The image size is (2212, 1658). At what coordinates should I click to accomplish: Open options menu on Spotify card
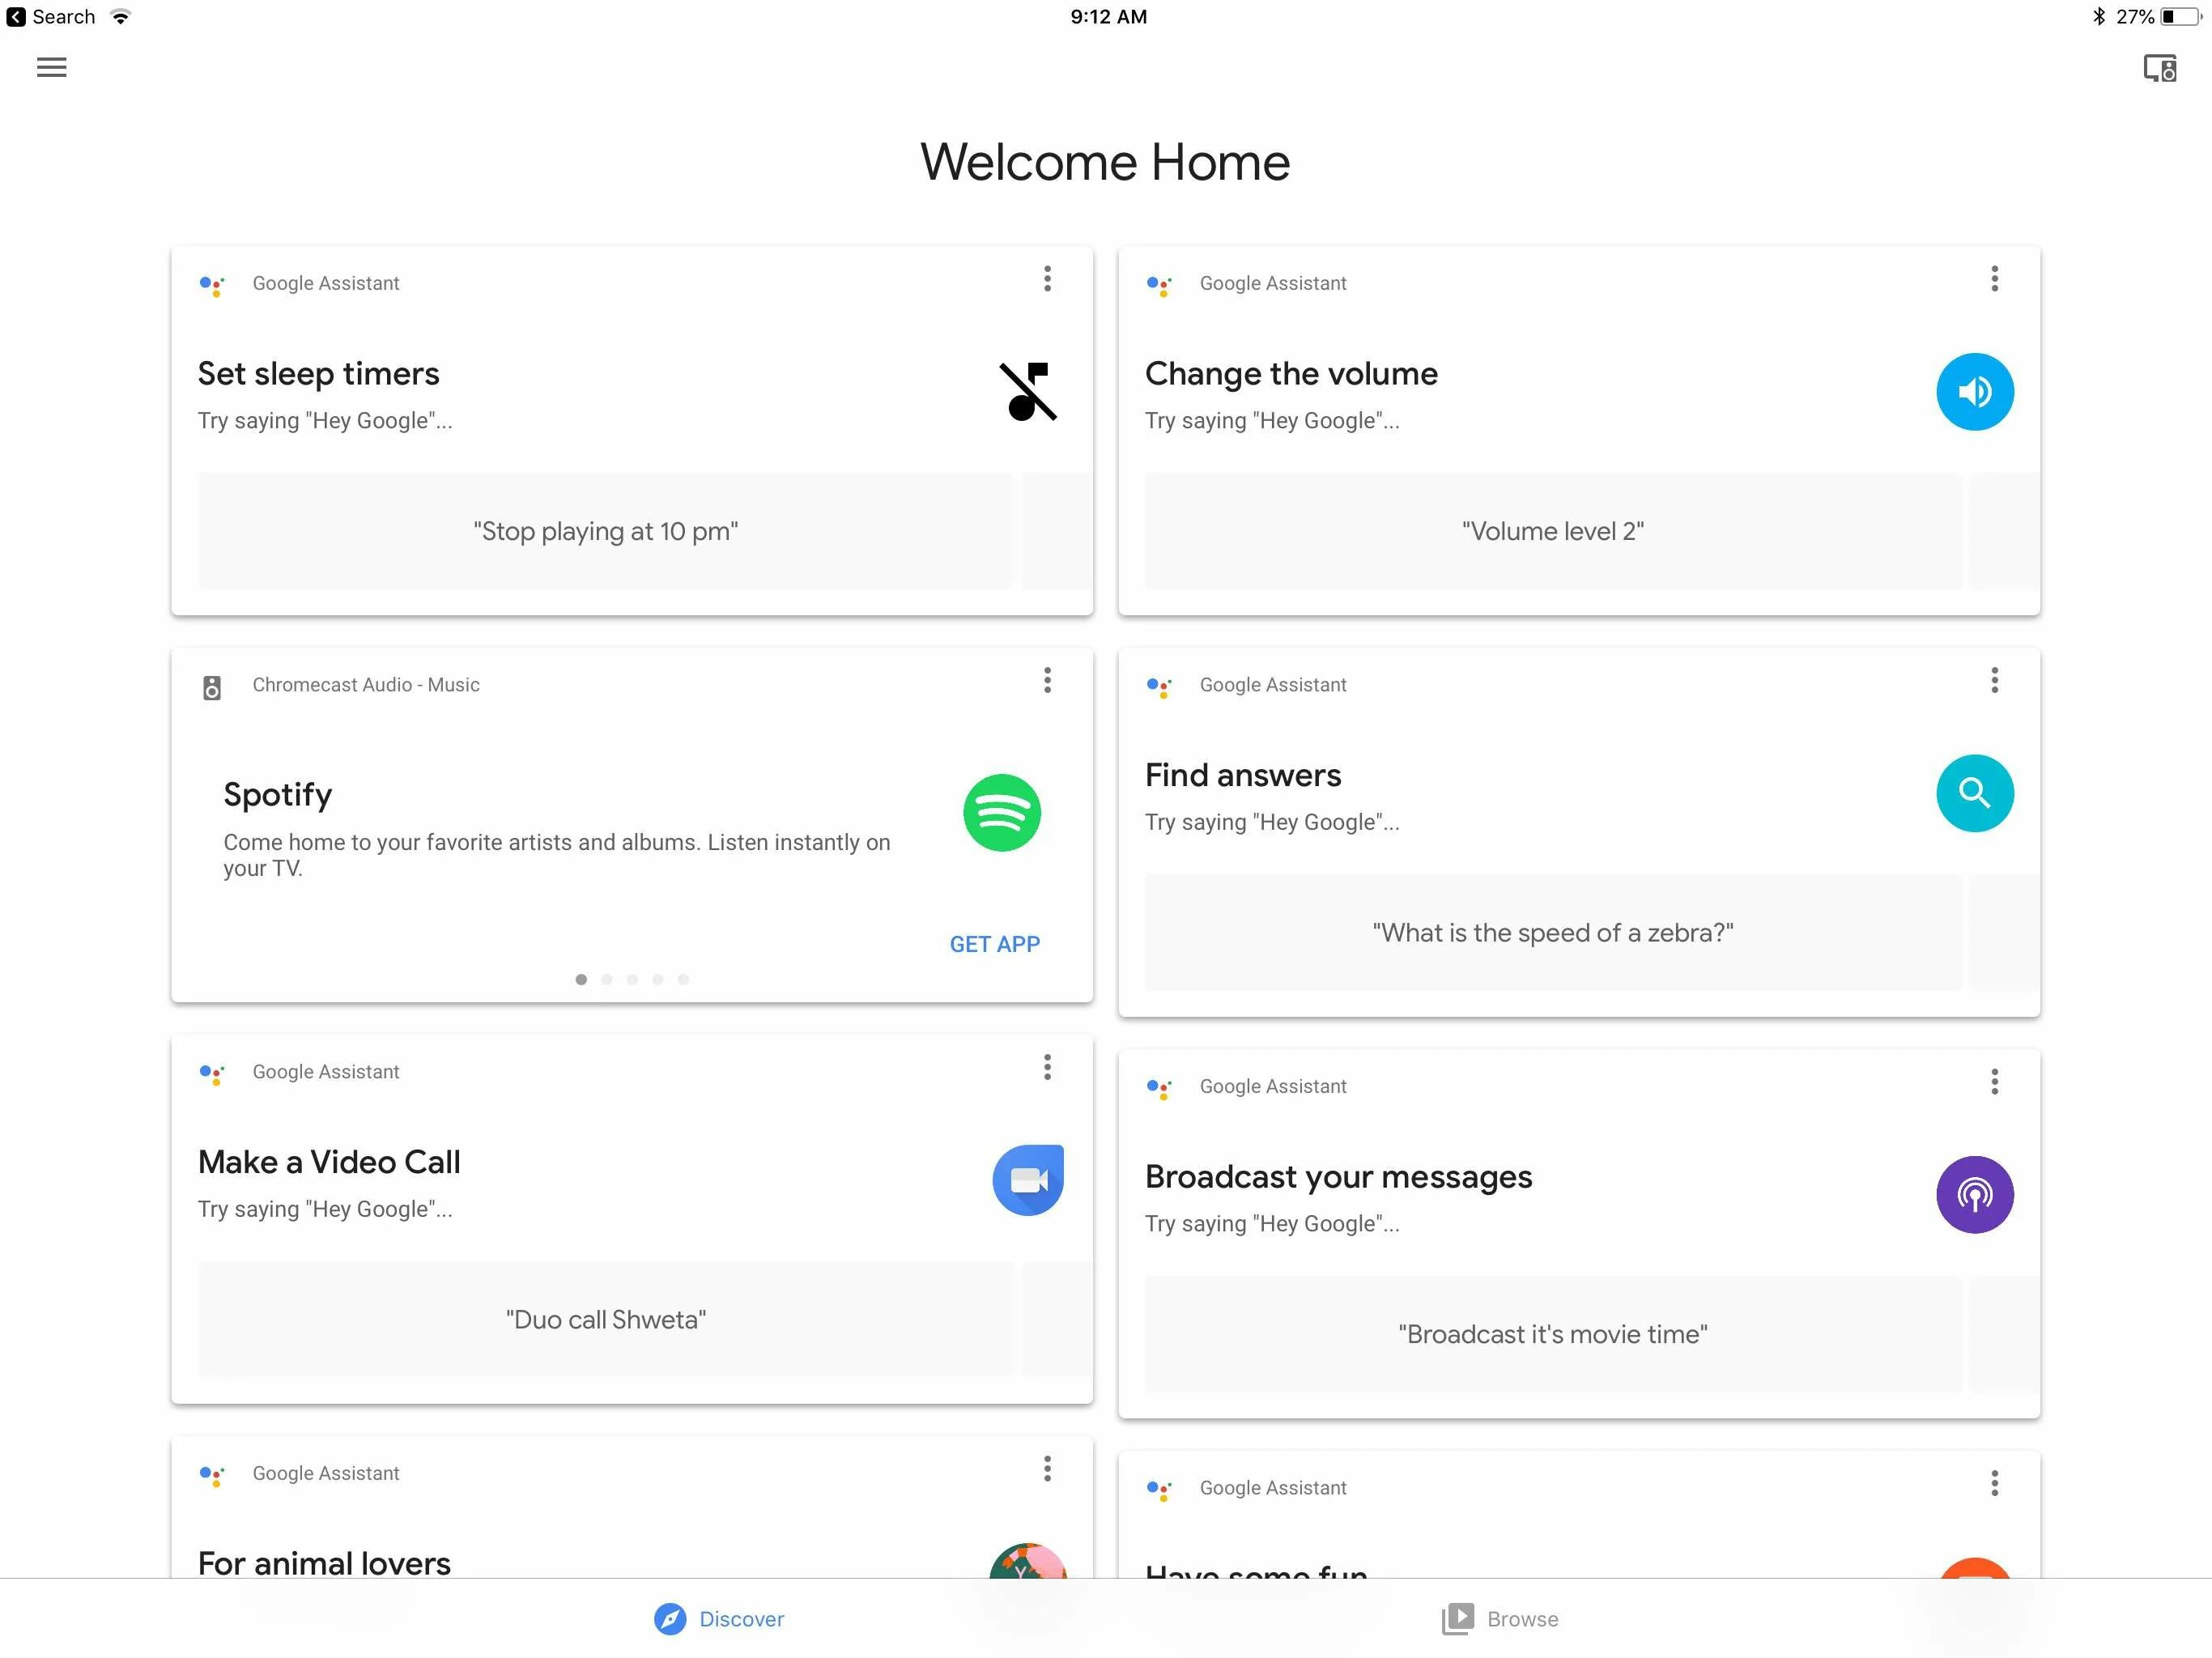pyautogui.click(x=1047, y=681)
